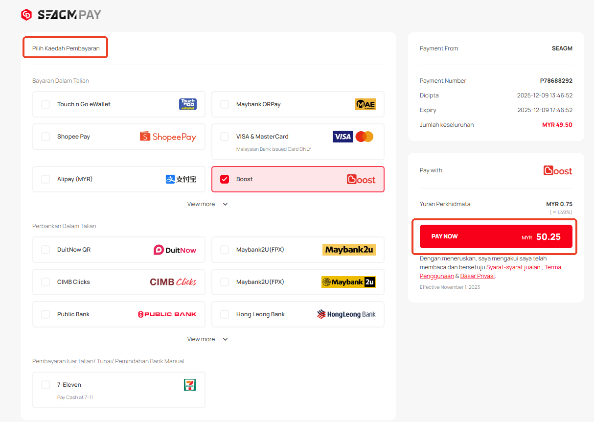Click the Pilih Kaedah Pembayaran heading
This screenshot has width=594, height=422.
(x=66, y=48)
